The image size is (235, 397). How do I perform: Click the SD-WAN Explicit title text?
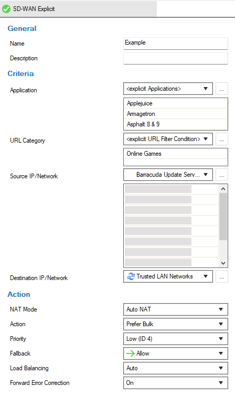[x=34, y=9]
